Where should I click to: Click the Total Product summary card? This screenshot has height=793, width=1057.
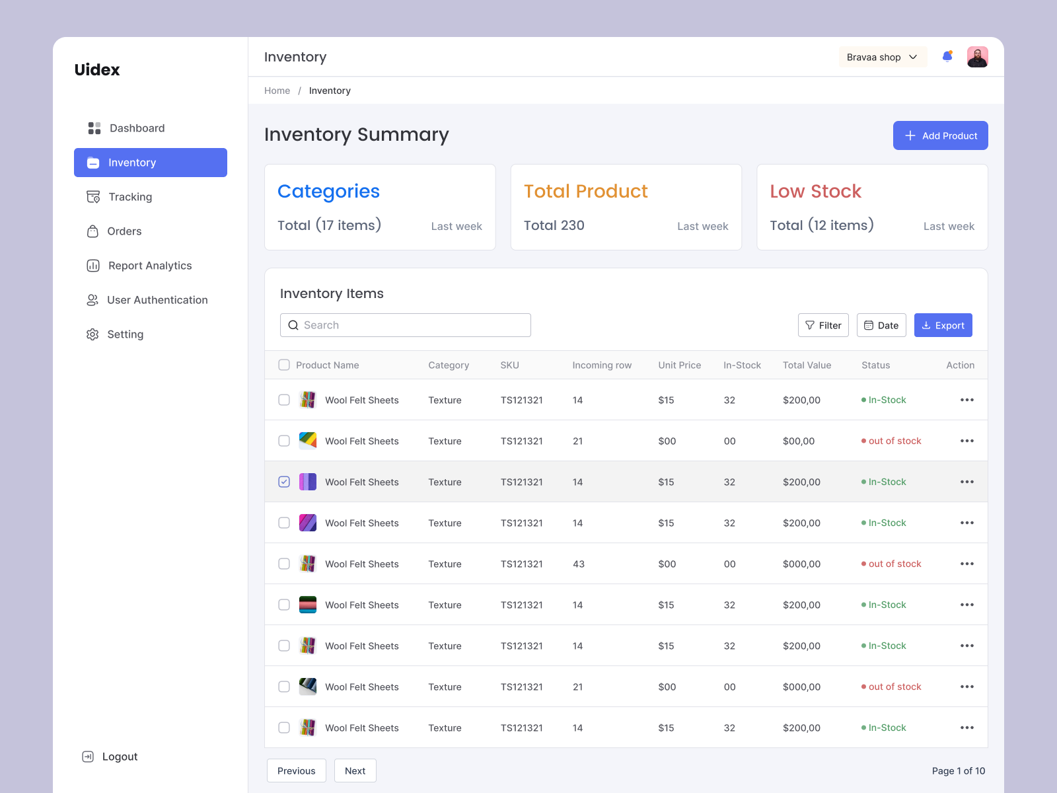point(626,208)
